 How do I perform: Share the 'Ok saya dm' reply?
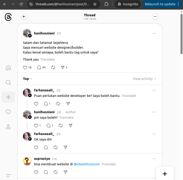[x=66, y=147]
